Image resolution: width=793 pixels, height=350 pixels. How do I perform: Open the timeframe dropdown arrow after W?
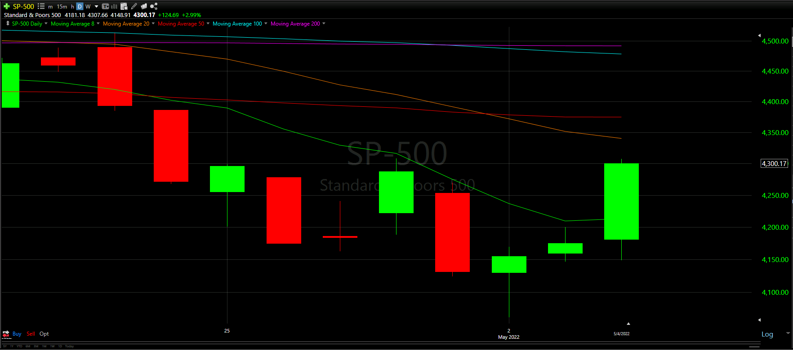tap(96, 7)
